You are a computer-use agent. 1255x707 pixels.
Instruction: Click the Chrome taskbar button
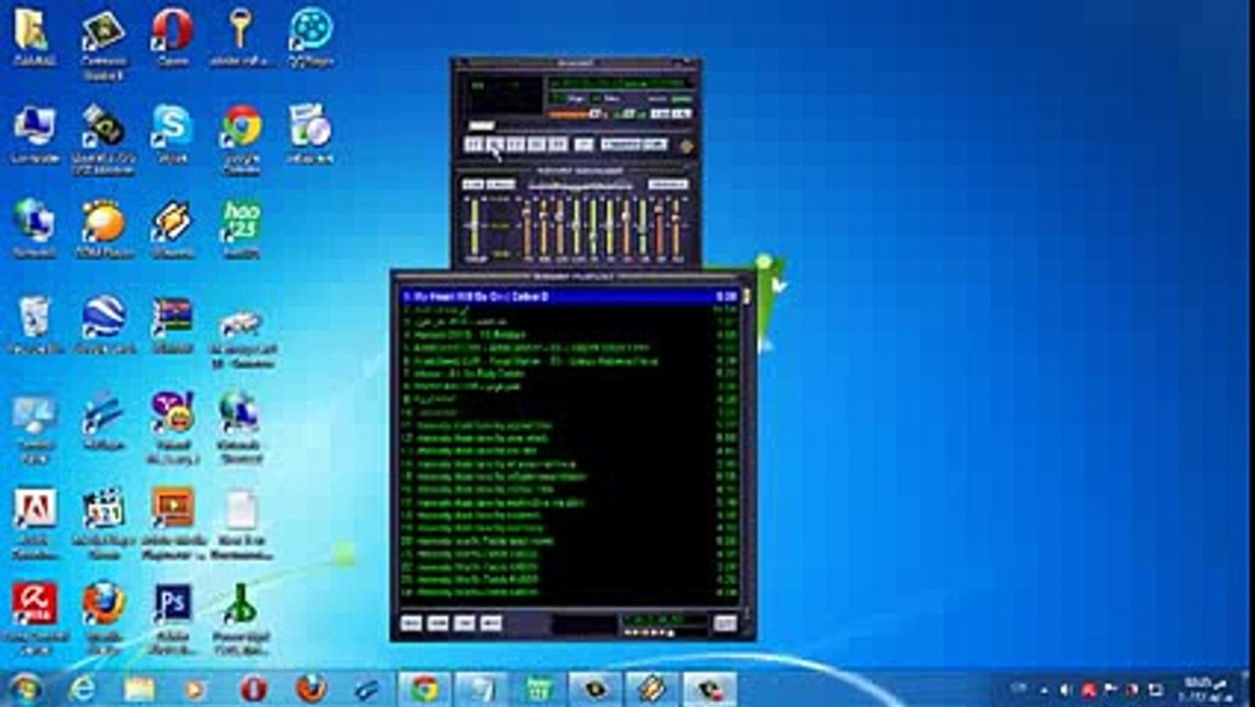coord(424,688)
